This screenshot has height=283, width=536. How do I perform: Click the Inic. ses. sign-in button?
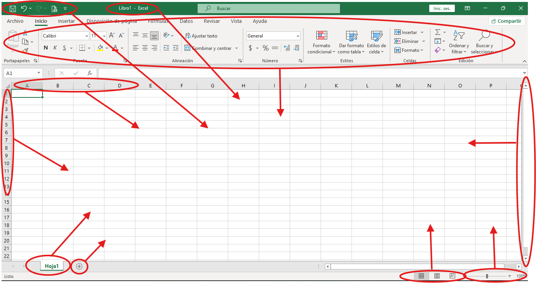click(442, 8)
